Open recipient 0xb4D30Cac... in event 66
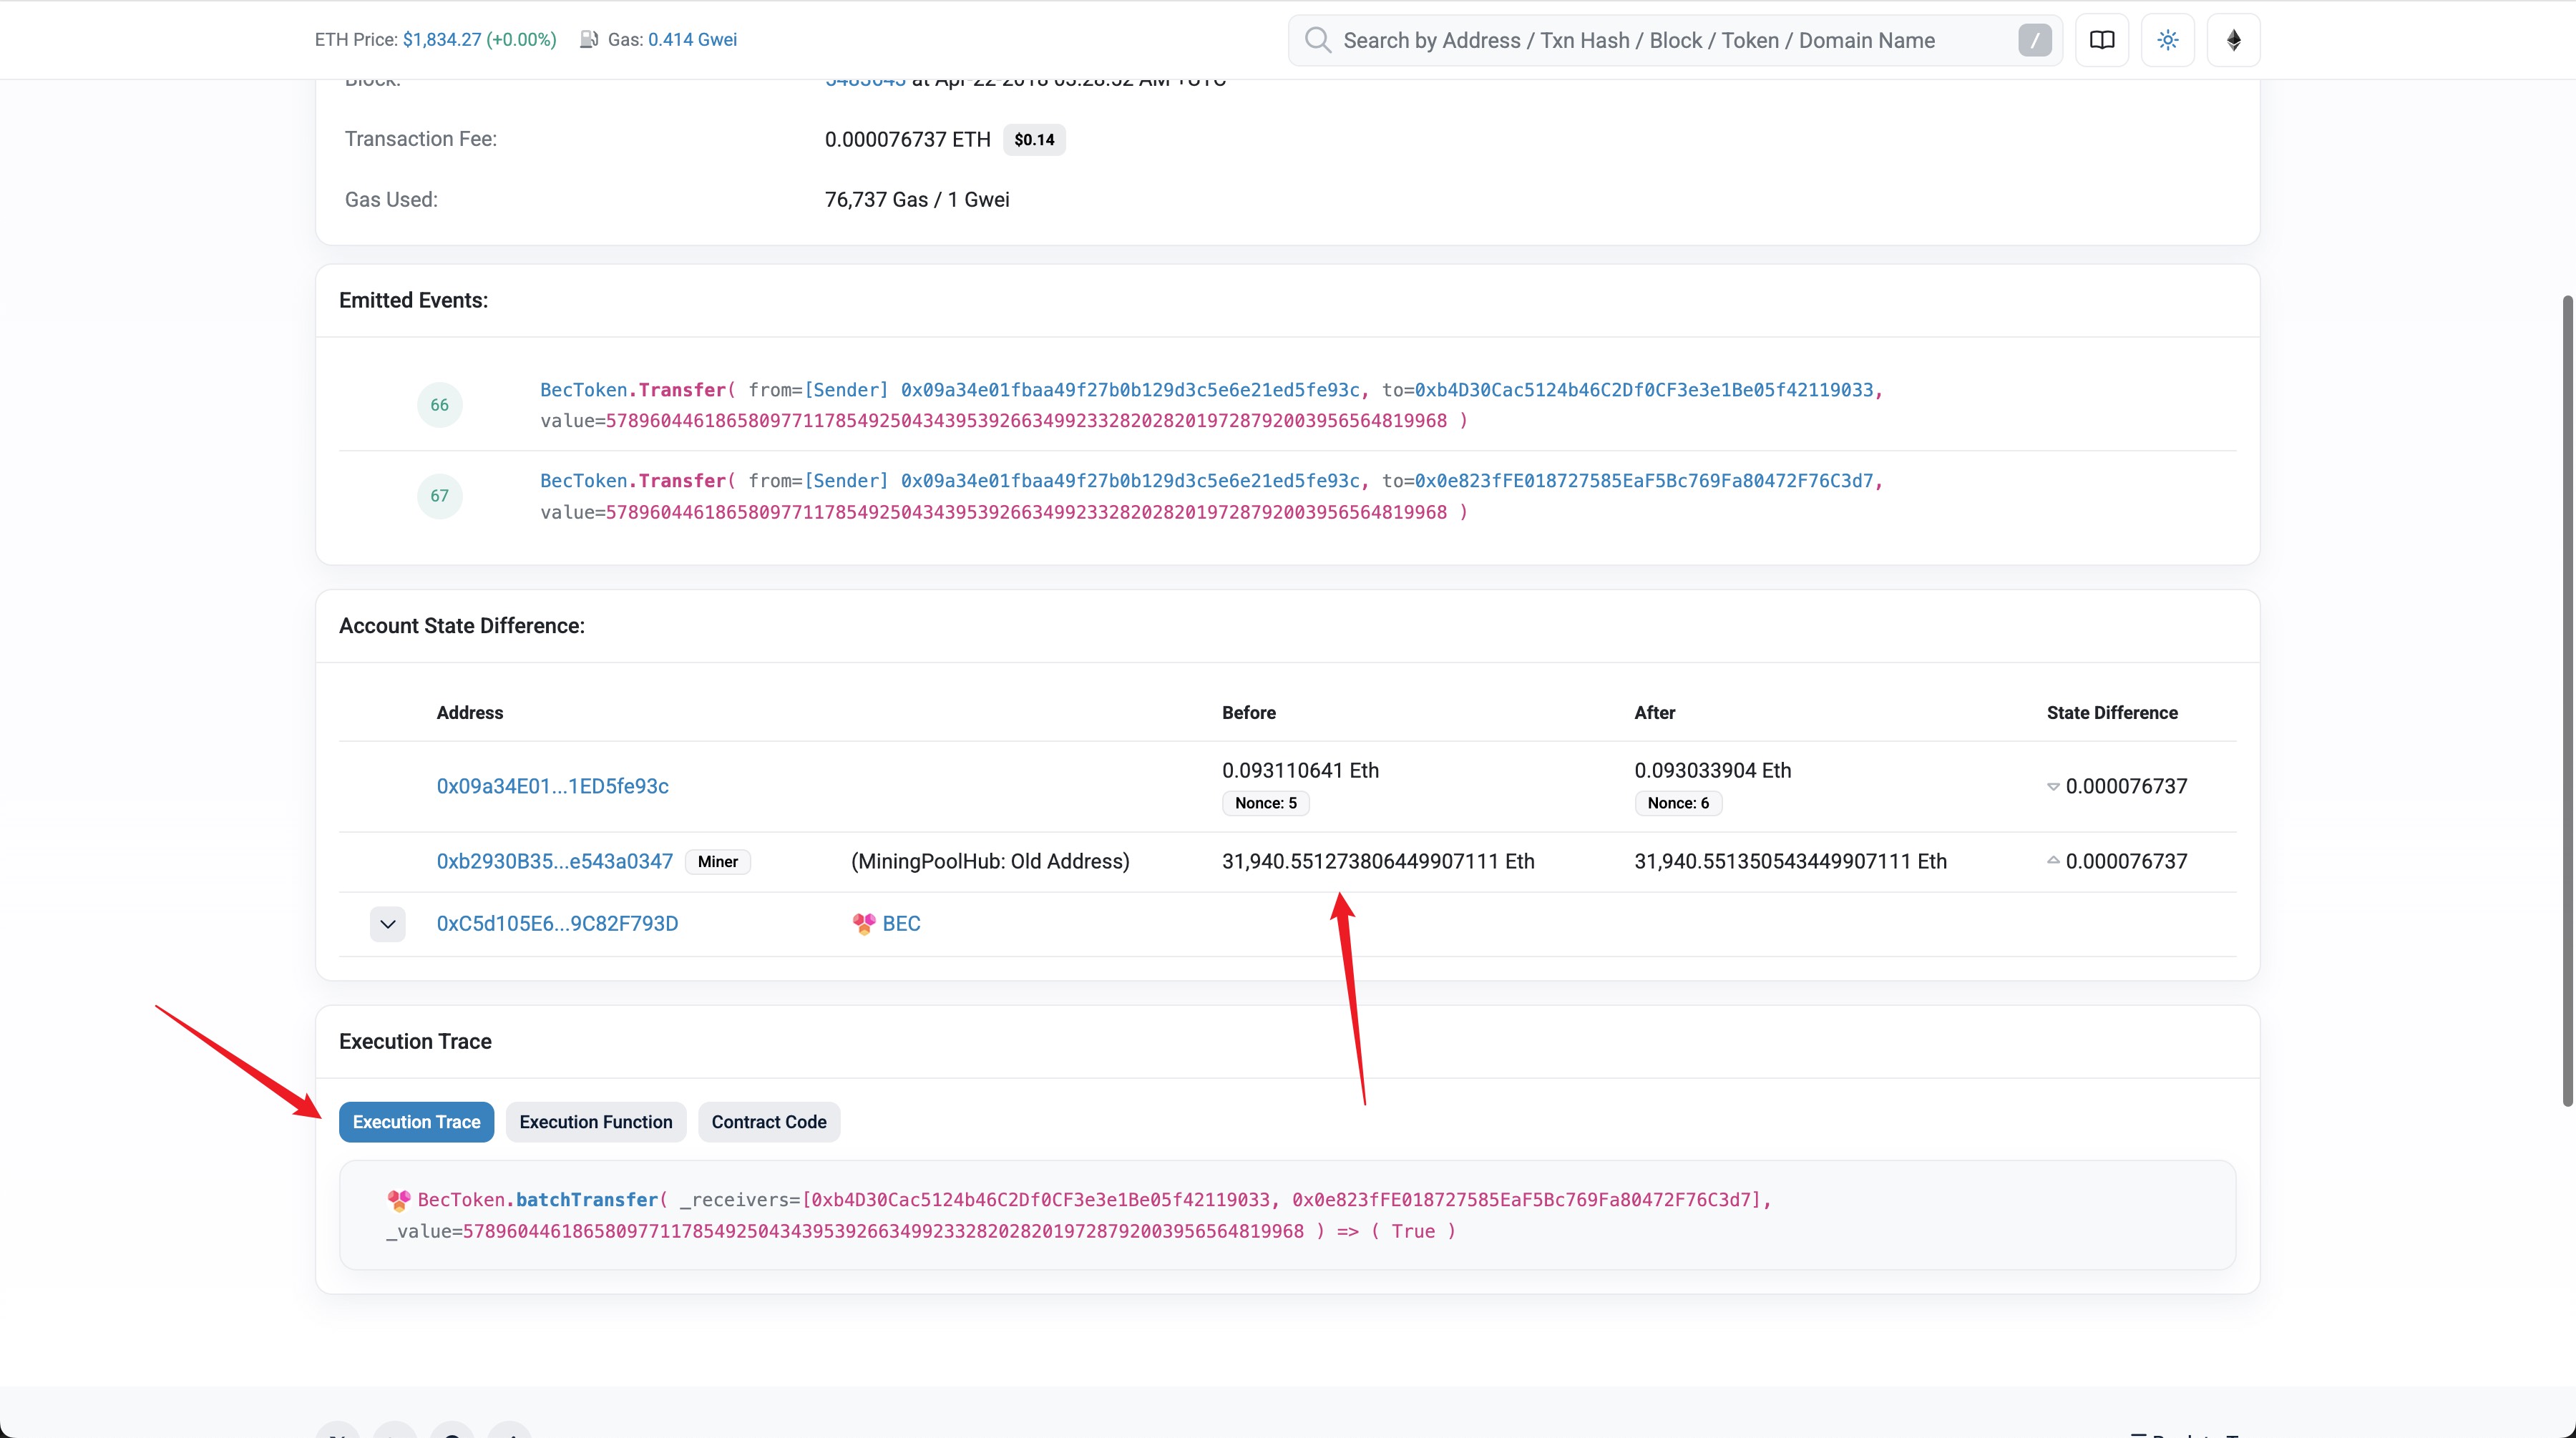This screenshot has width=2576, height=1438. pyautogui.click(x=1643, y=390)
